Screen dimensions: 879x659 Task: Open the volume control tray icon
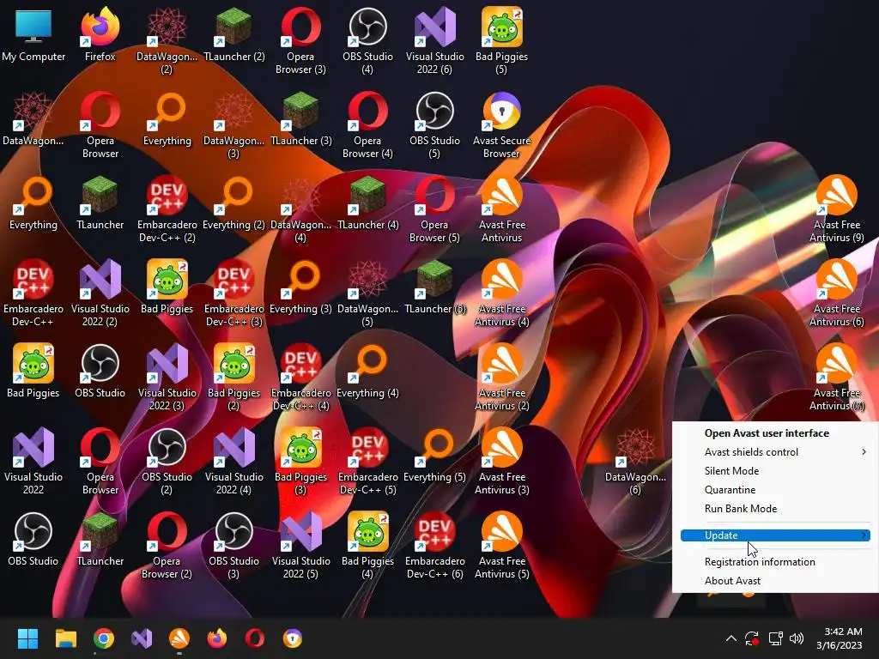796,638
